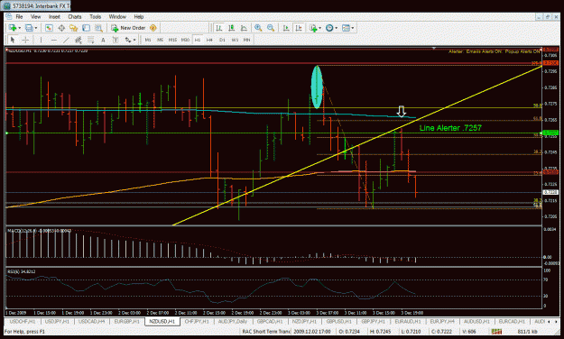Switch to Line Chart display
The width and height of the screenshot is (564, 339).
pos(244,28)
